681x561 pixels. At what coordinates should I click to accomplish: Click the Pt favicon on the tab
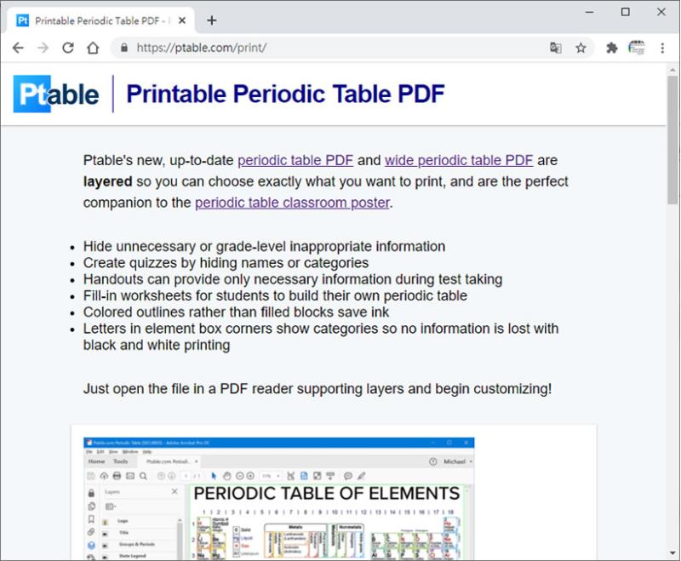(22, 20)
